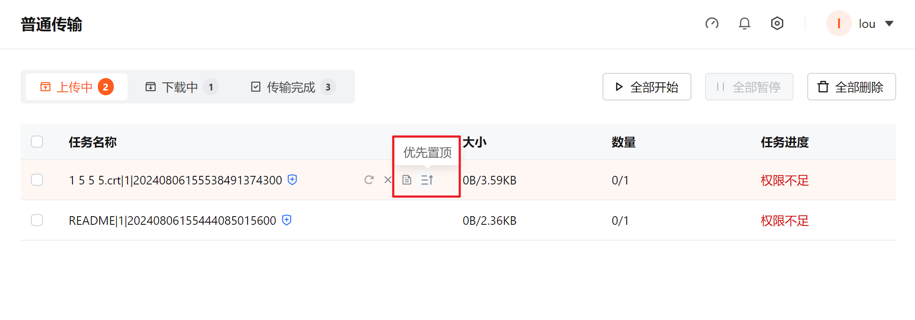Click the 全部删除 button
This screenshot has width=915, height=320.
click(851, 87)
